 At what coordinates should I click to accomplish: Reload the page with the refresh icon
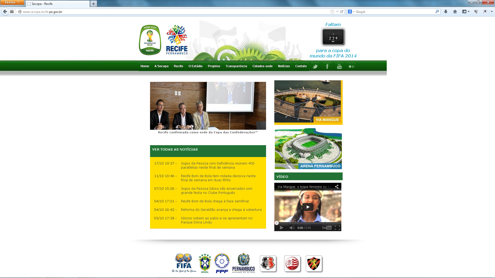tap(342, 12)
